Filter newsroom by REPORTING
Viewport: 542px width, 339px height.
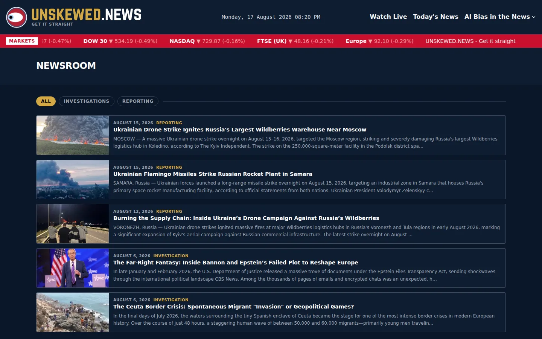(x=138, y=101)
